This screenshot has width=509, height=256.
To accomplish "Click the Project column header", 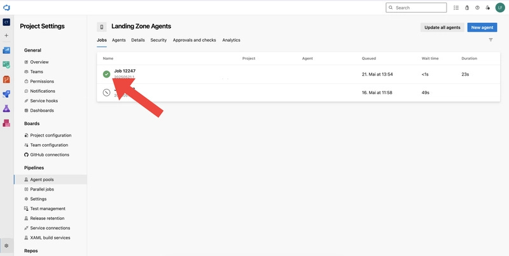I will point(249,58).
